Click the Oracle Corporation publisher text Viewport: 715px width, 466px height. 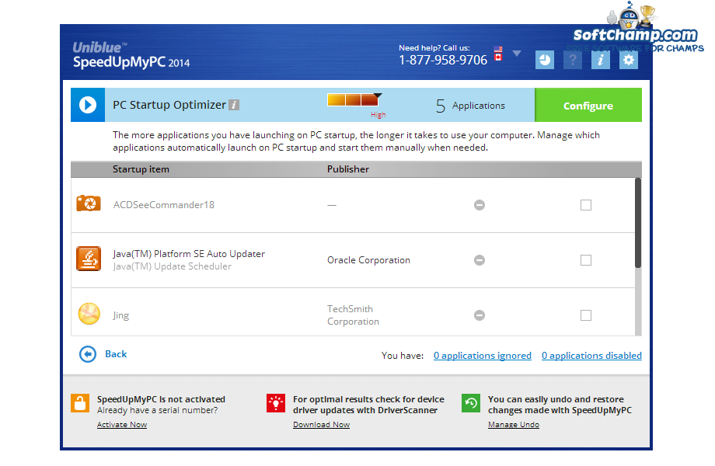tap(368, 260)
